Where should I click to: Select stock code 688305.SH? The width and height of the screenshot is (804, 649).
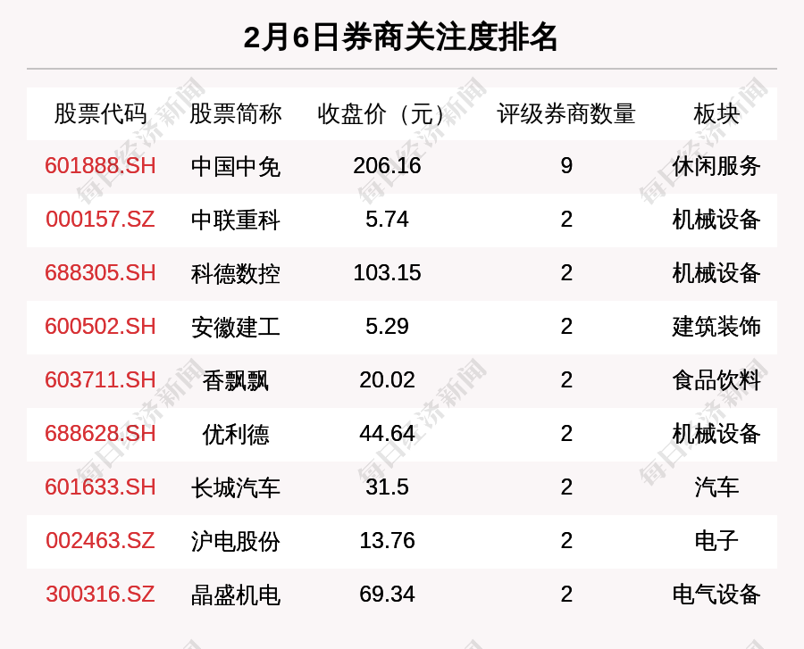click(100, 273)
